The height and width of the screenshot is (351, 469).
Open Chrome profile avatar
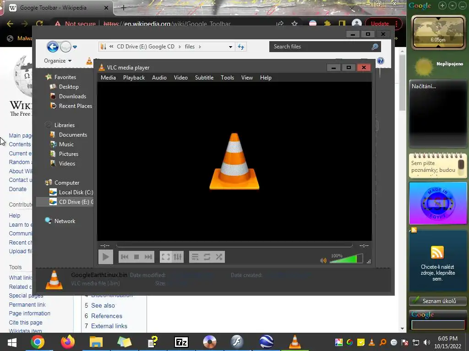[x=357, y=24]
